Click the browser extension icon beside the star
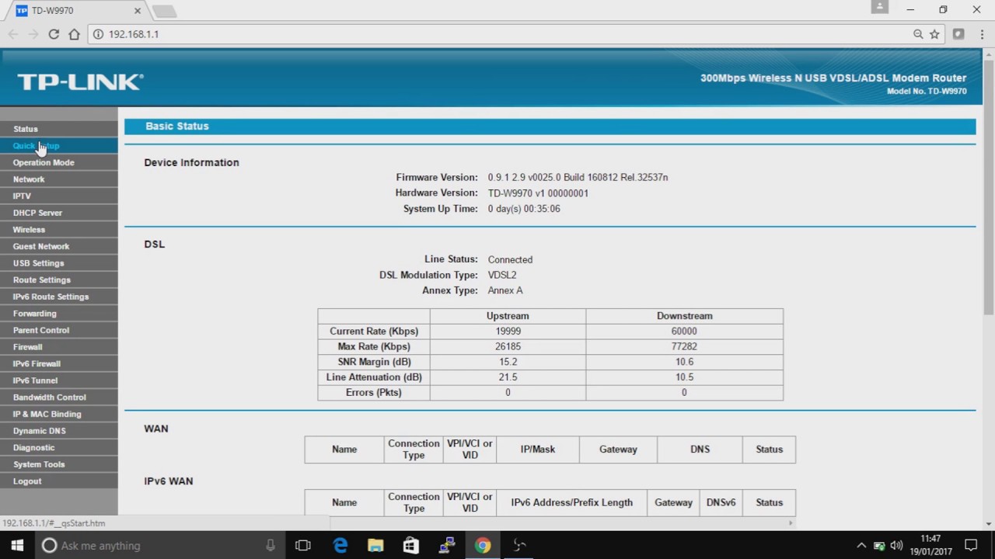This screenshot has height=559, width=995. point(958,34)
